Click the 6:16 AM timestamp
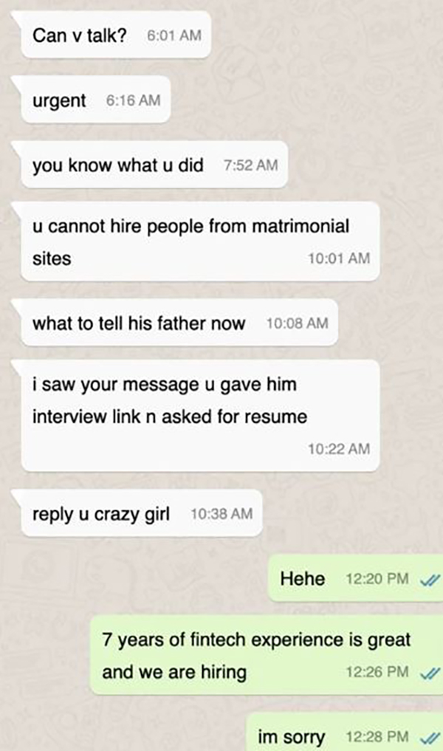 click(133, 100)
